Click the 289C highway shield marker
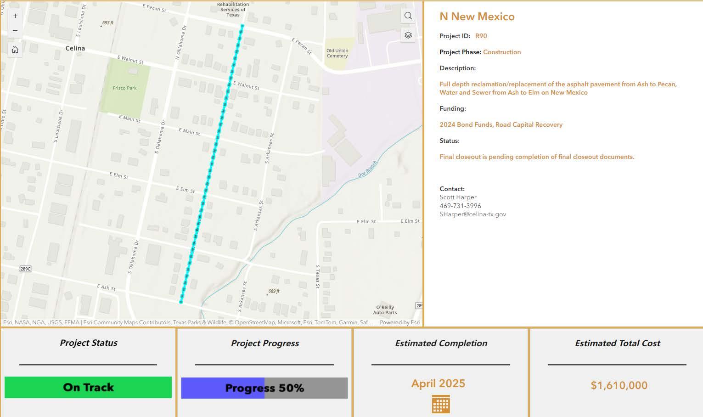703x417 pixels. [x=26, y=269]
